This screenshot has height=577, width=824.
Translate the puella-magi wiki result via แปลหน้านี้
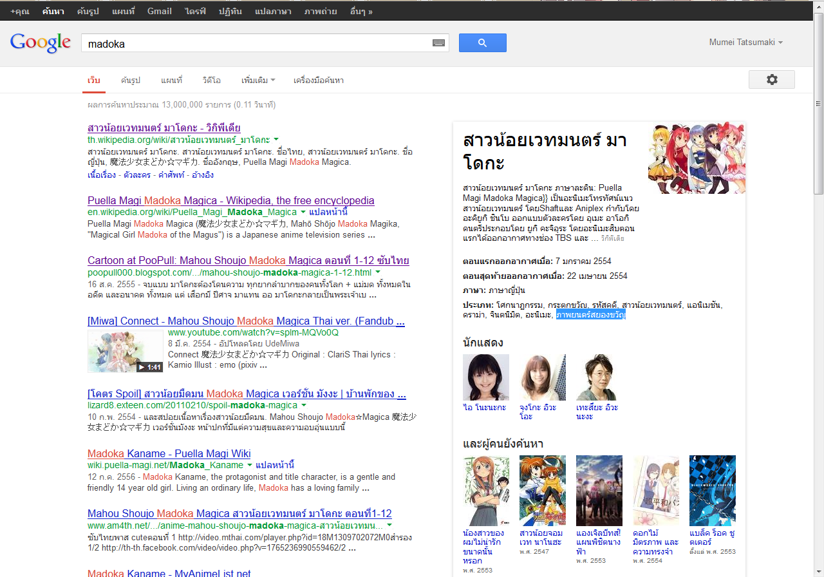pyautogui.click(x=275, y=465)
